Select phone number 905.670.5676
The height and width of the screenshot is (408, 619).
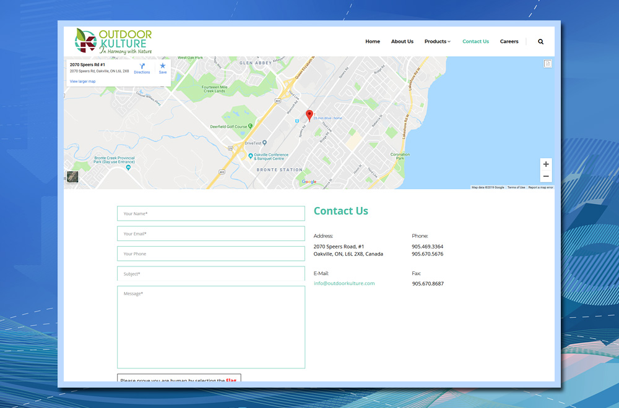point(428,254)
